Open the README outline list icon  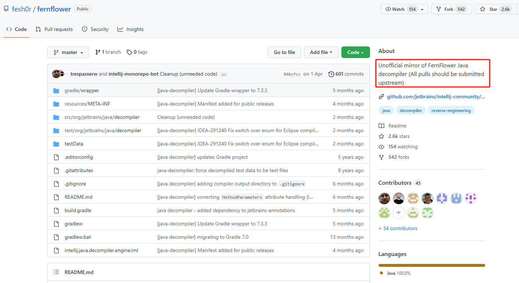tap(56, 272)
